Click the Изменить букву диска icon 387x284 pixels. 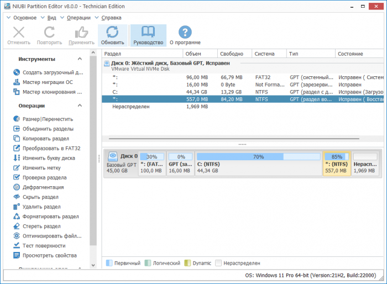[17, 158]
